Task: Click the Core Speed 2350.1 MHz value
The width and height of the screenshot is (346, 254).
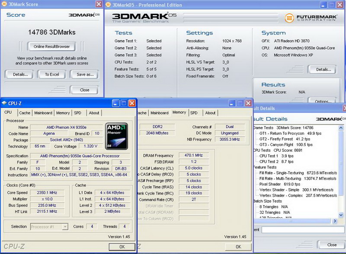Action: 47,193
